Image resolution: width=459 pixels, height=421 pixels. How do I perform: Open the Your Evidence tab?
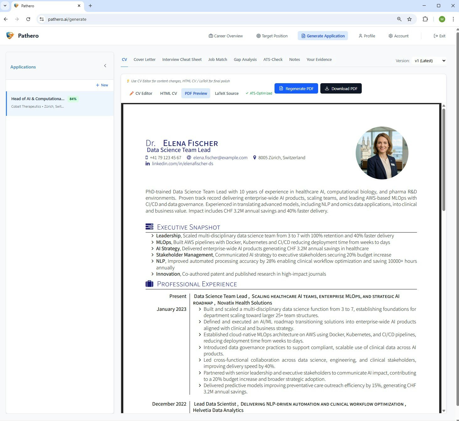(319, 59)
